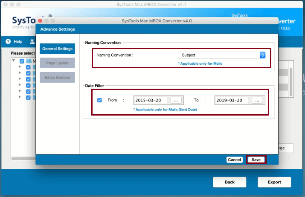Uncheck the root folder checkbox in tree
The image size is (305, 197).
pyautogui.click(x=22, y=61)
